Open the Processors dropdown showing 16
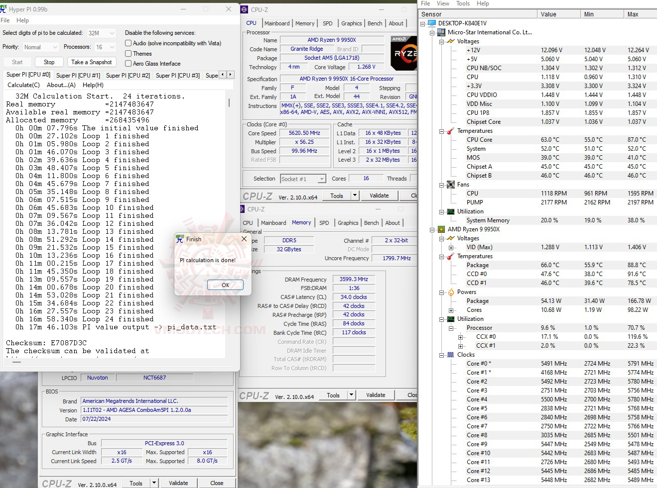The image size is (657, 488). 106,47
